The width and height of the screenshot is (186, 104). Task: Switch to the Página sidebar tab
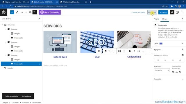point(156,19)
